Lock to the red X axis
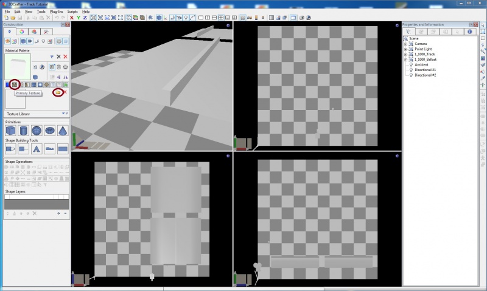This screenshot has width=487, height=291. point(72,18)
